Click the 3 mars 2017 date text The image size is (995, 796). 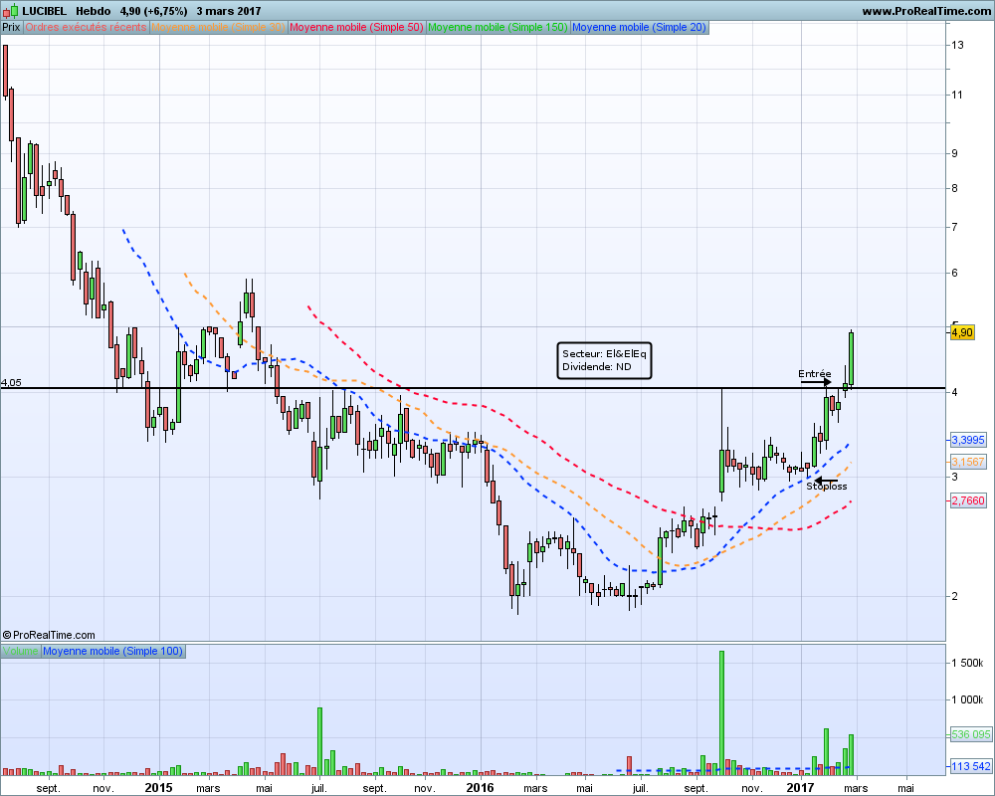point(229,11)
